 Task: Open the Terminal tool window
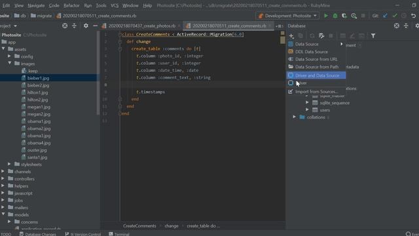coord(119,234)
